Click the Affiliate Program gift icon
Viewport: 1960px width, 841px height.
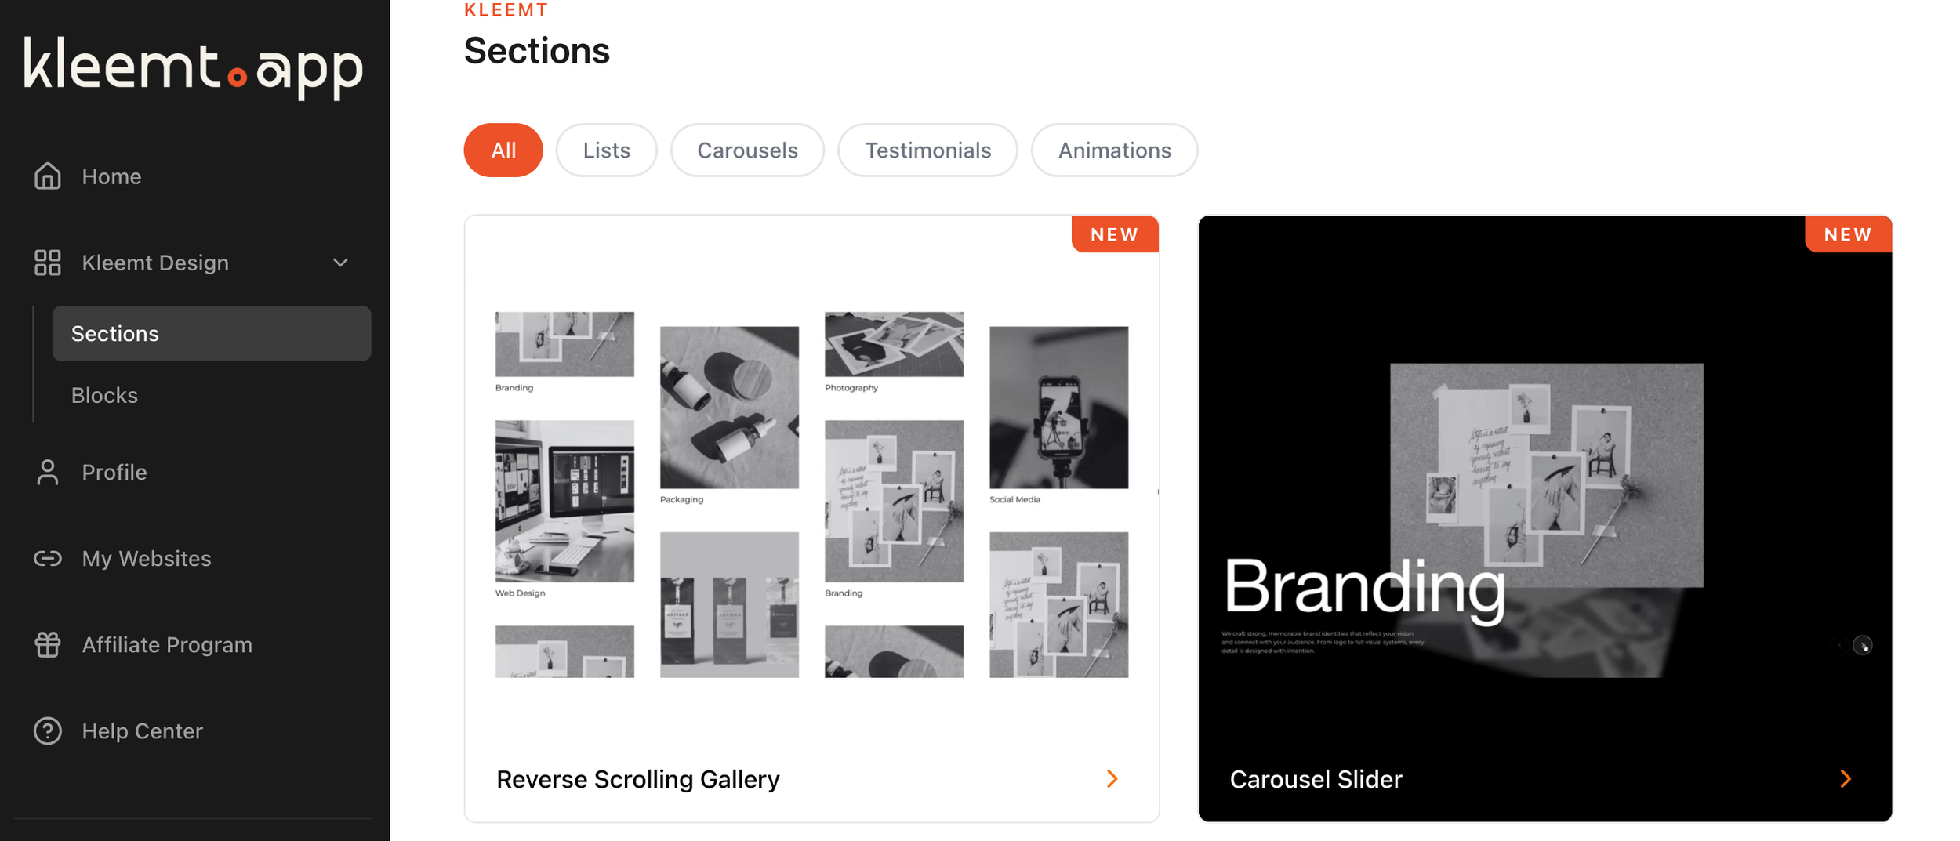[48, 644]
